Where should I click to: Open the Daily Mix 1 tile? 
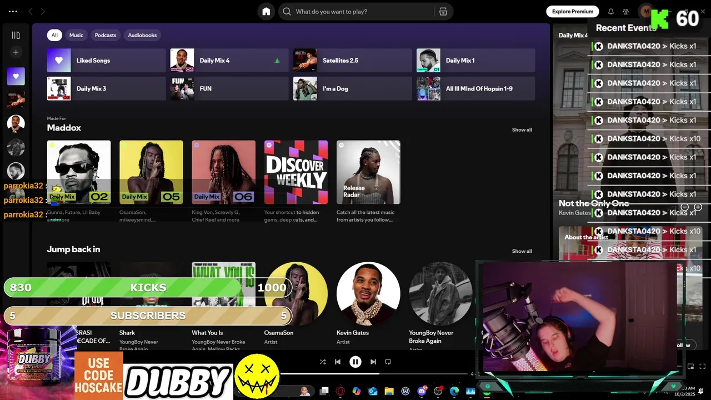tap(475, 61)
